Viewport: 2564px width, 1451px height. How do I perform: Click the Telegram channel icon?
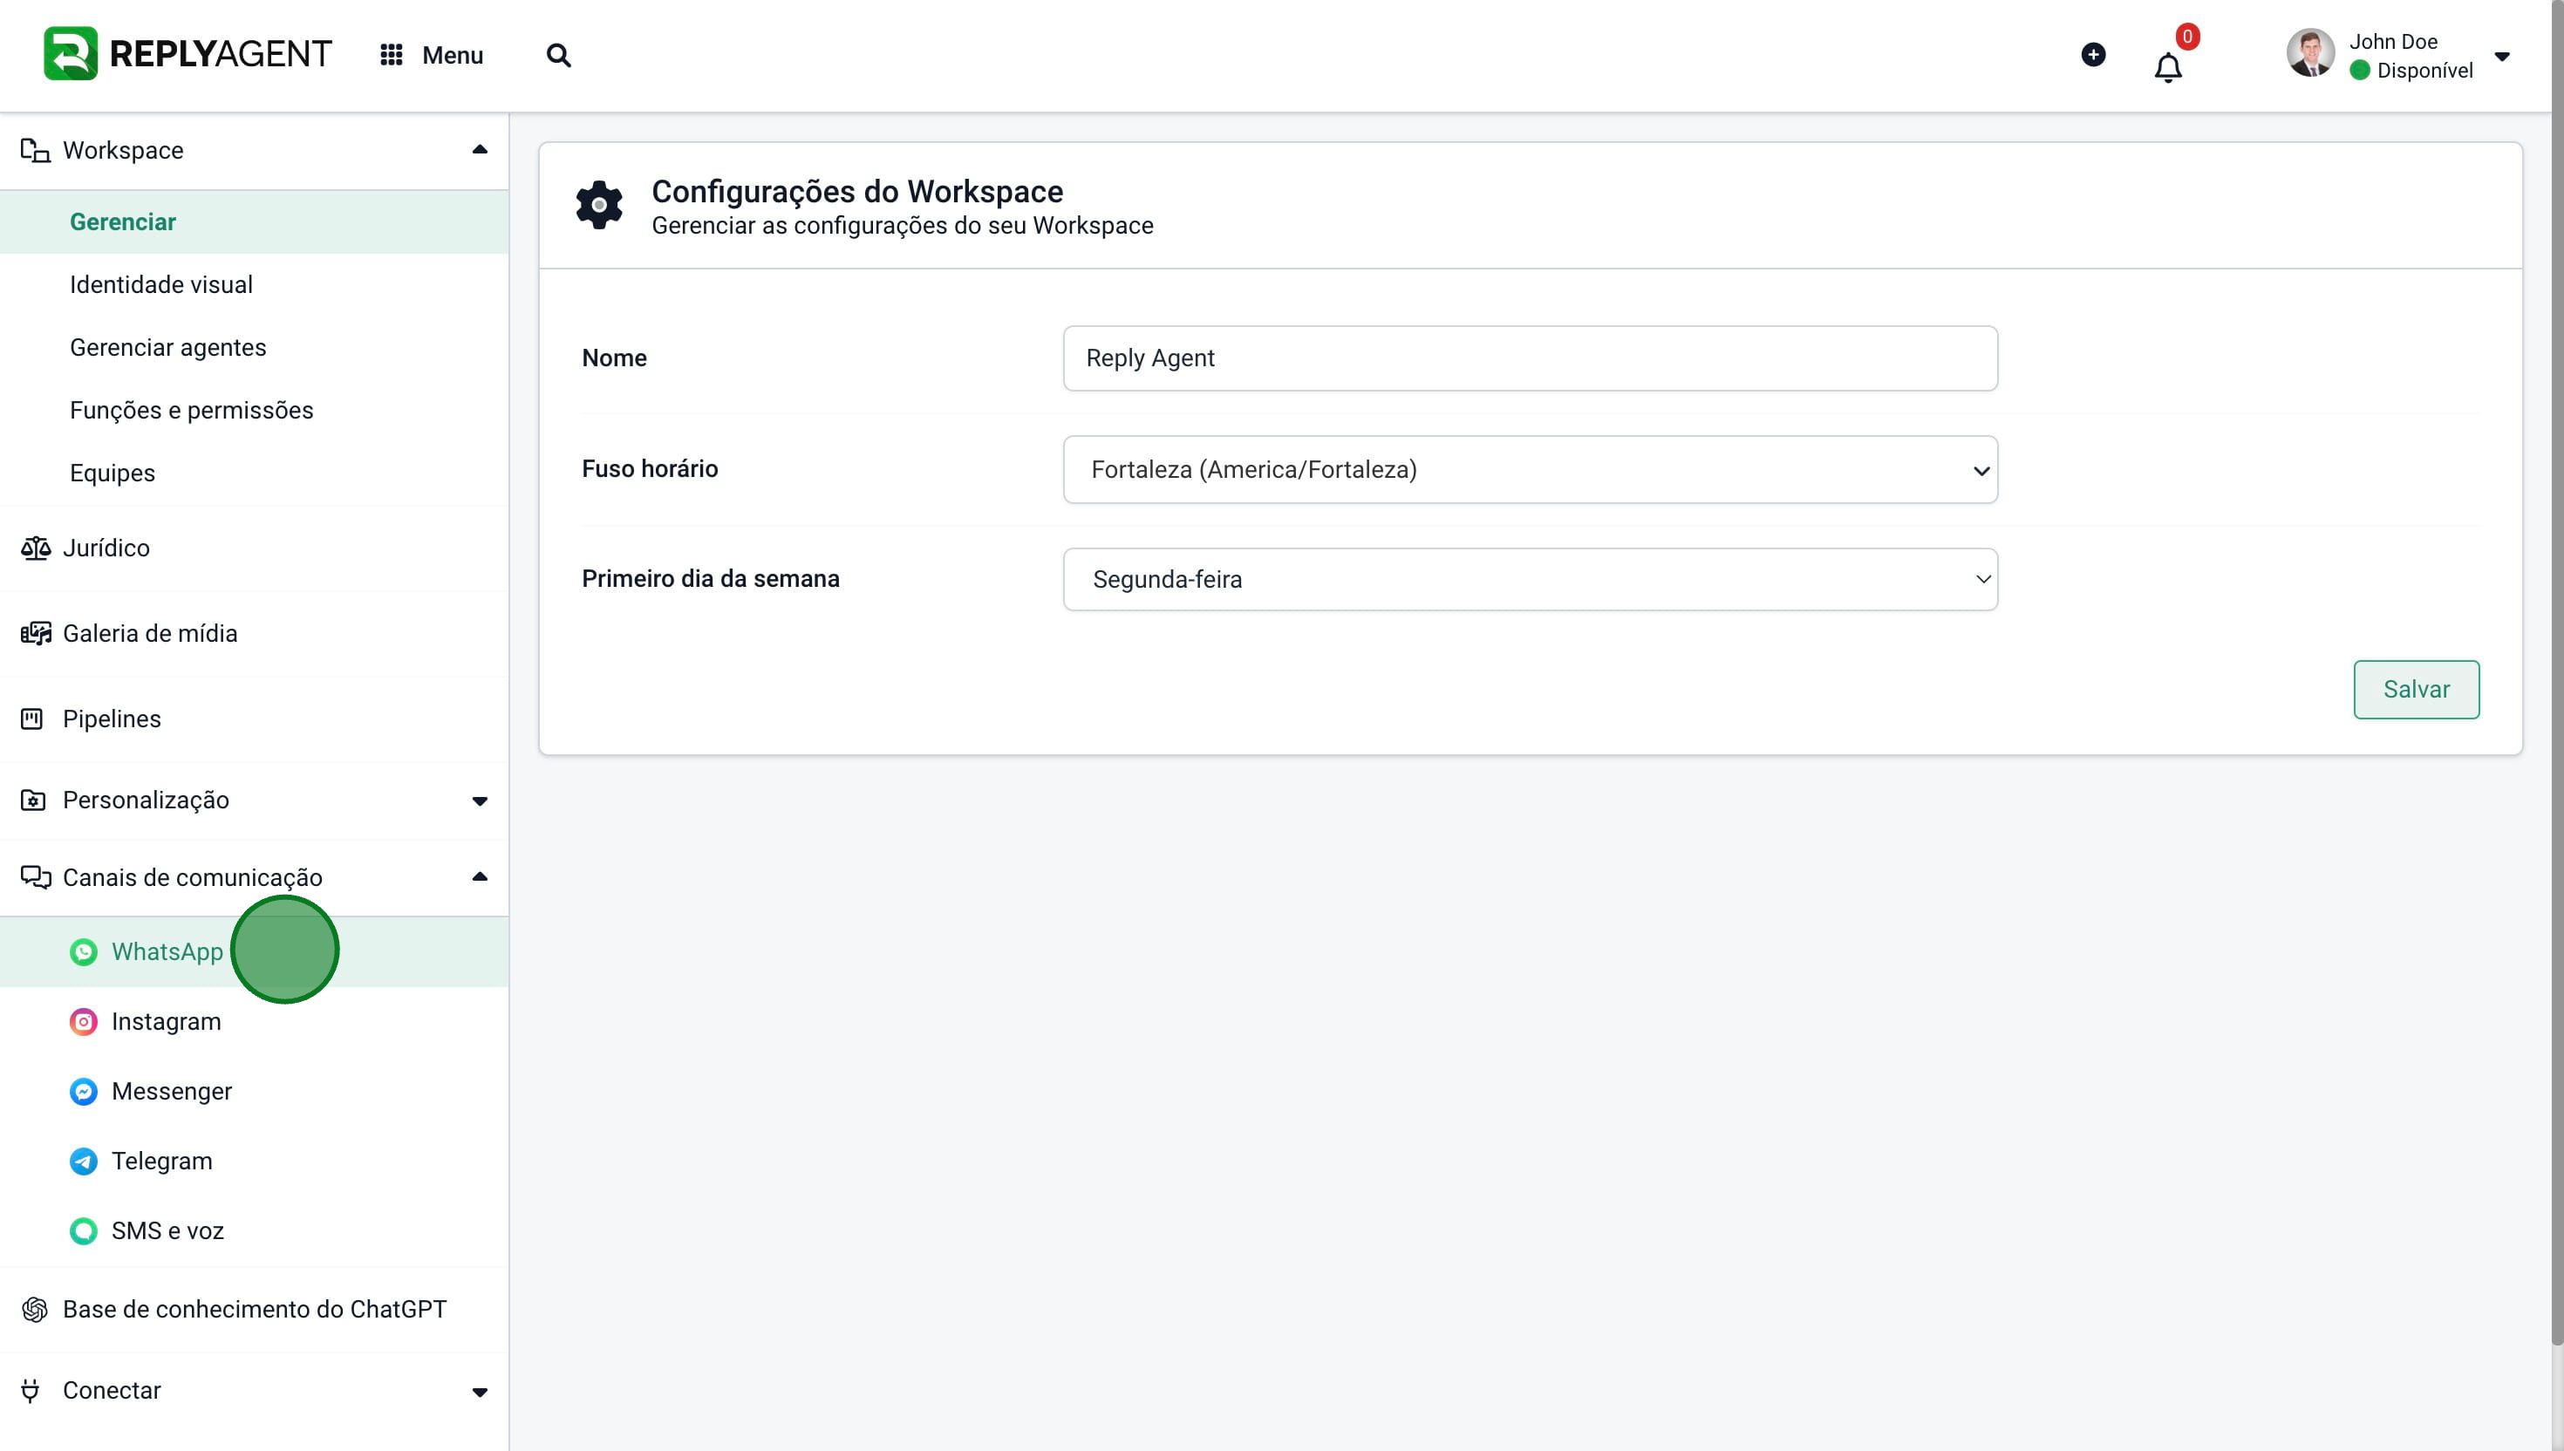tap(84, 1161)
